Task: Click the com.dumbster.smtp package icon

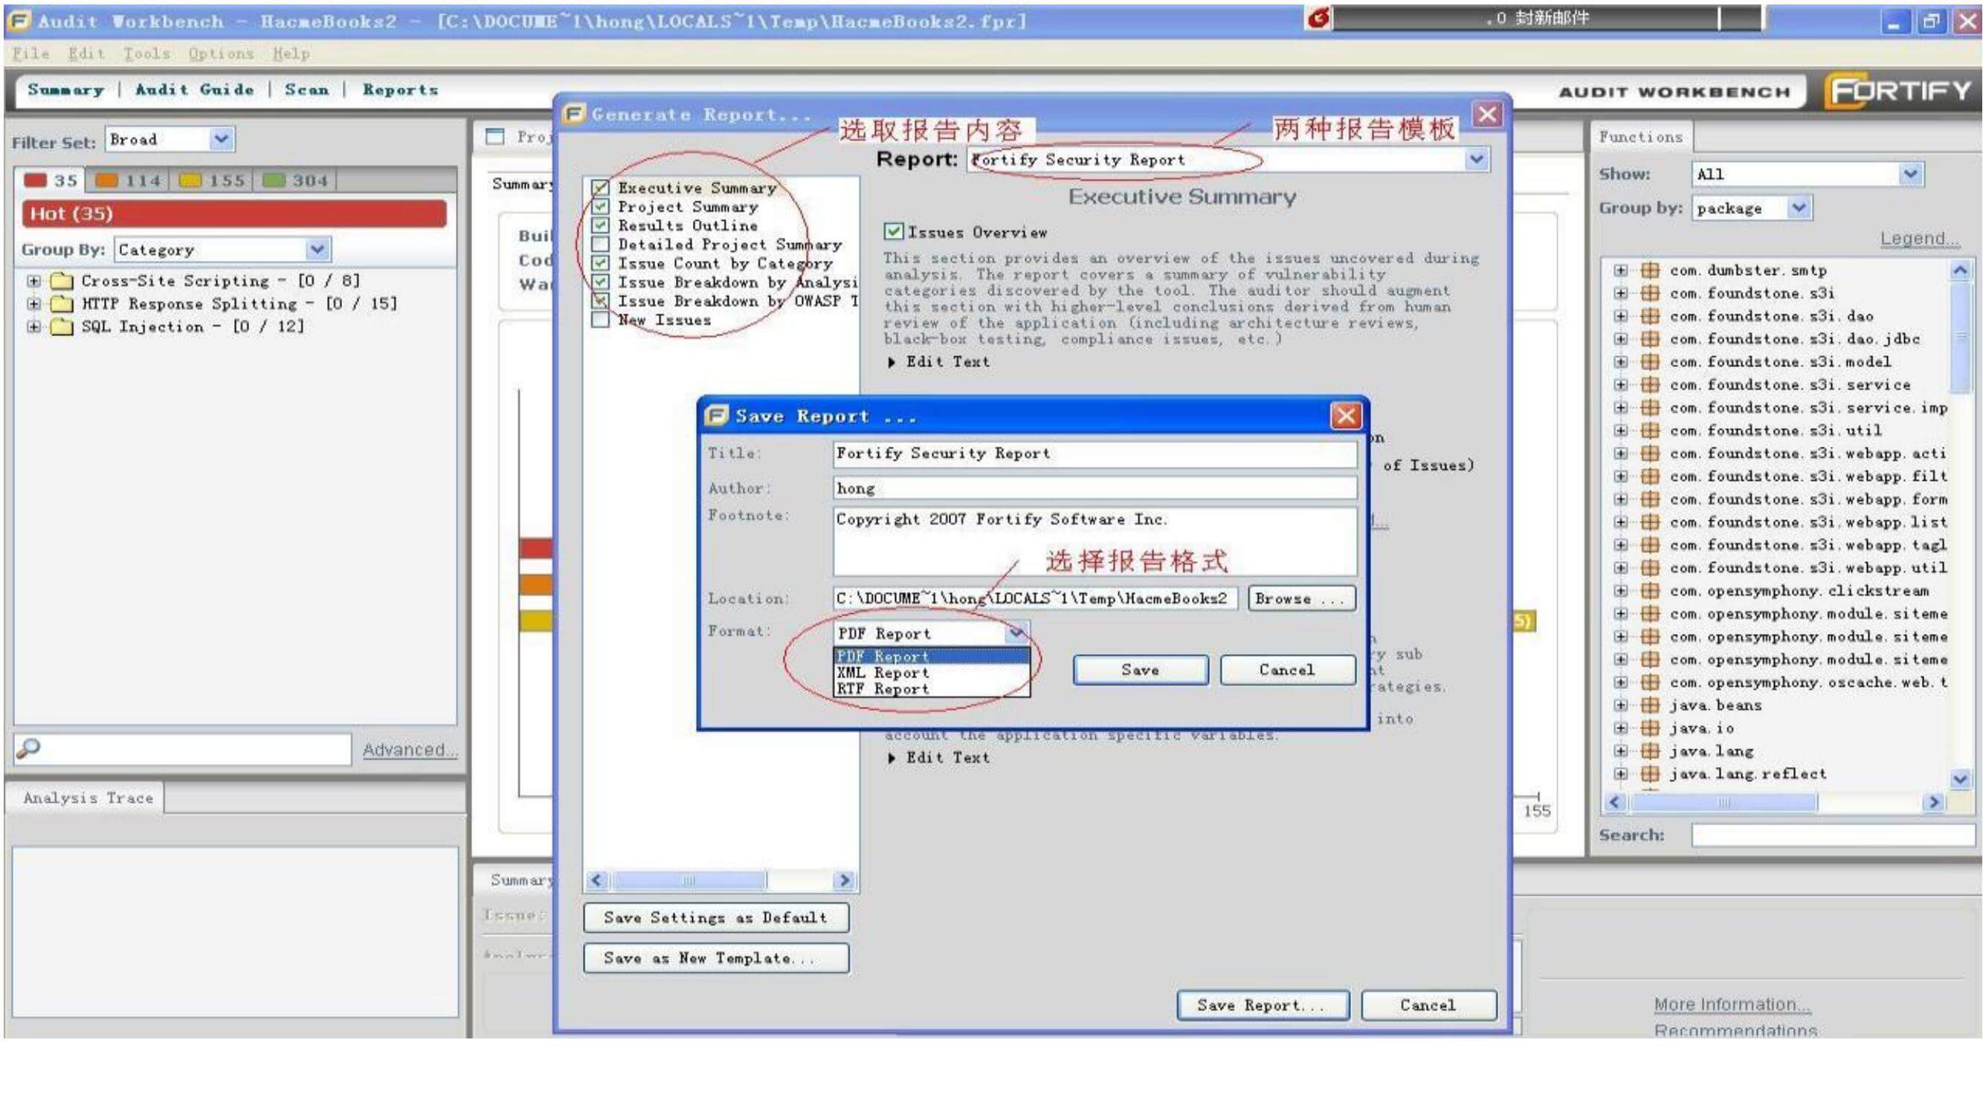Action: click(1649, 270)
